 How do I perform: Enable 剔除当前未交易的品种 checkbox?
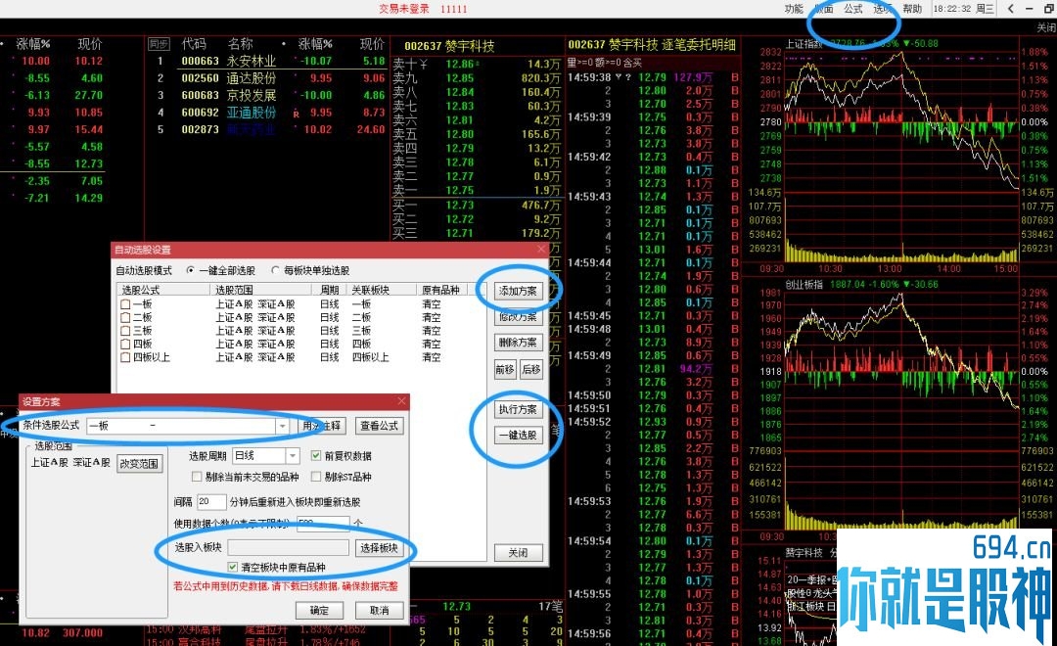coord(197,477)
